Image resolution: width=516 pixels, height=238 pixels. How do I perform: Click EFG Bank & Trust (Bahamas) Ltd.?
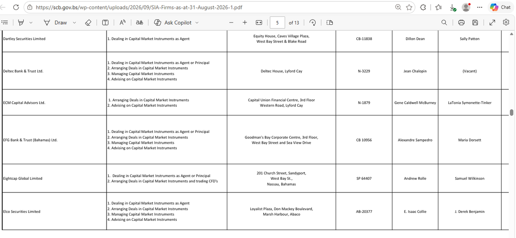point(30,140)
